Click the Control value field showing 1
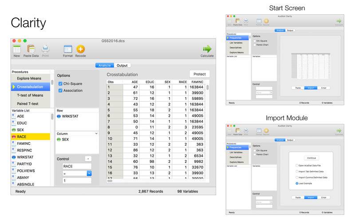 77,181
